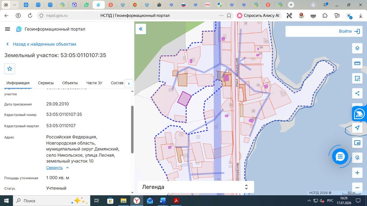The height and width of the screenshot is (206, 367).
Task: Bookmark the page with bookmark icon
Action: (229, 16)
